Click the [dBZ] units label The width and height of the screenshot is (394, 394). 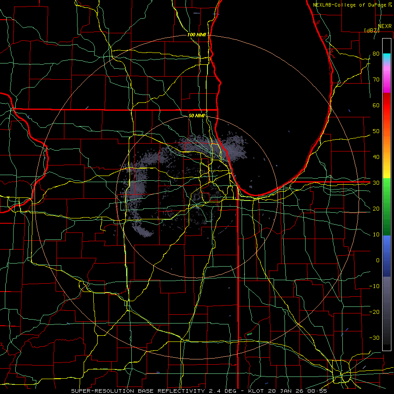click(x=372, y=31)
